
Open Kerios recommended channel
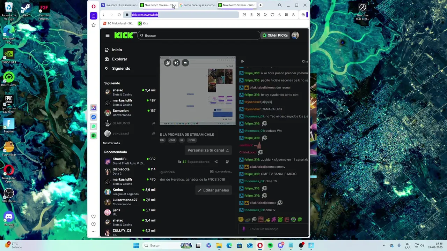tap(130, 192)
